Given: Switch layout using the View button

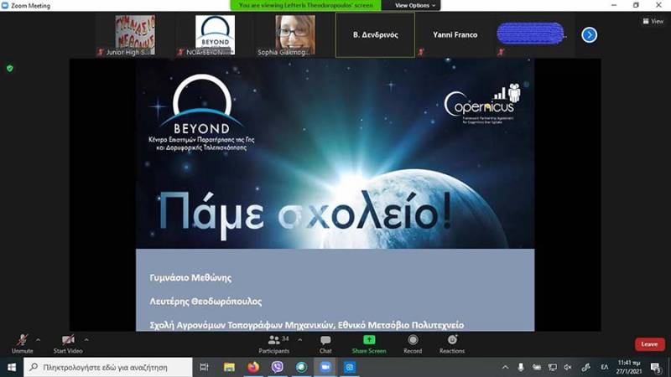Looking at the screenshot, I should pyautogui.click(x=653, y=22).
